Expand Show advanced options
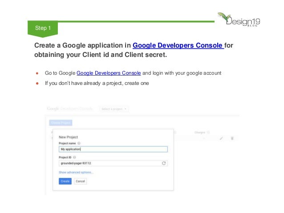The image size is (284, 213). [x=76, y=172]
